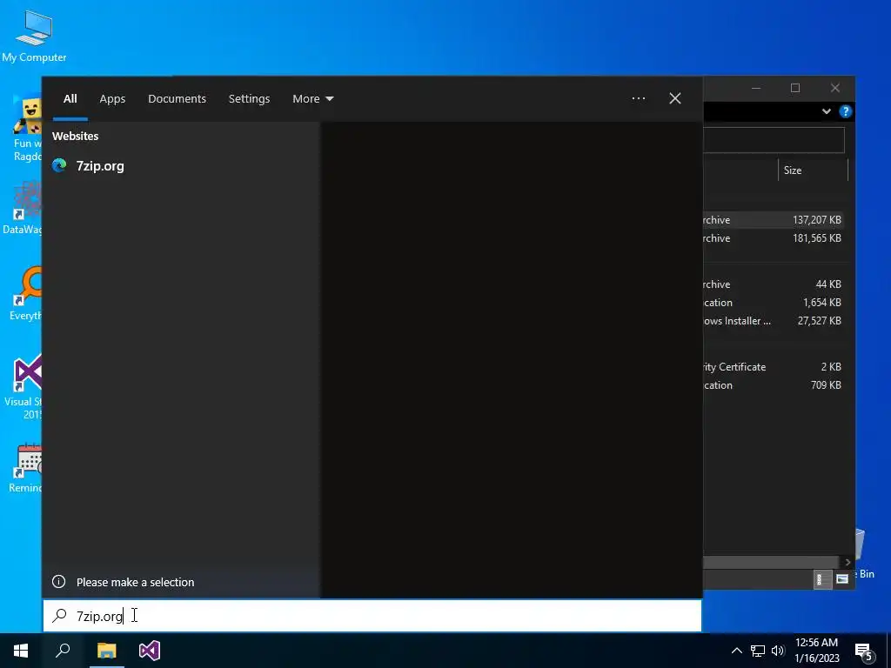Viewport: 891px width, 668px height.
Task: Switch to the All search tab
Action: pos(70,99)
